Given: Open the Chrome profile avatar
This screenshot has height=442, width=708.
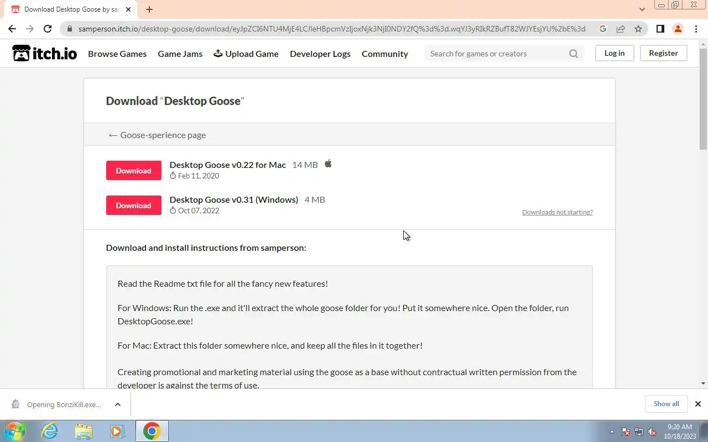Looking at the screenshot, I should coord(678,29).
